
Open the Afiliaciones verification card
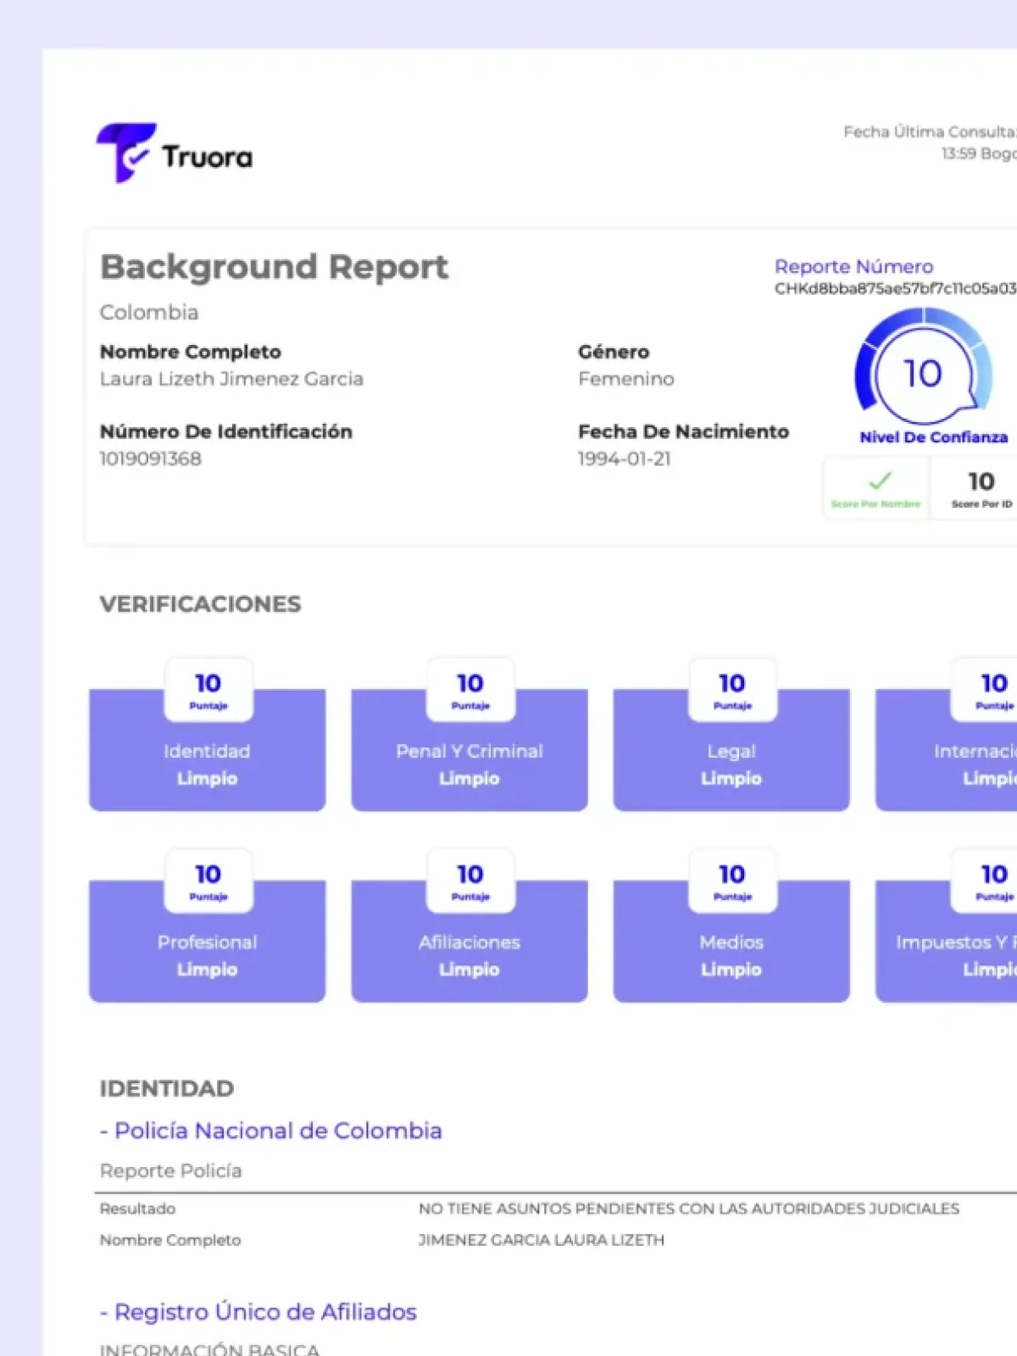pos(470,941)
